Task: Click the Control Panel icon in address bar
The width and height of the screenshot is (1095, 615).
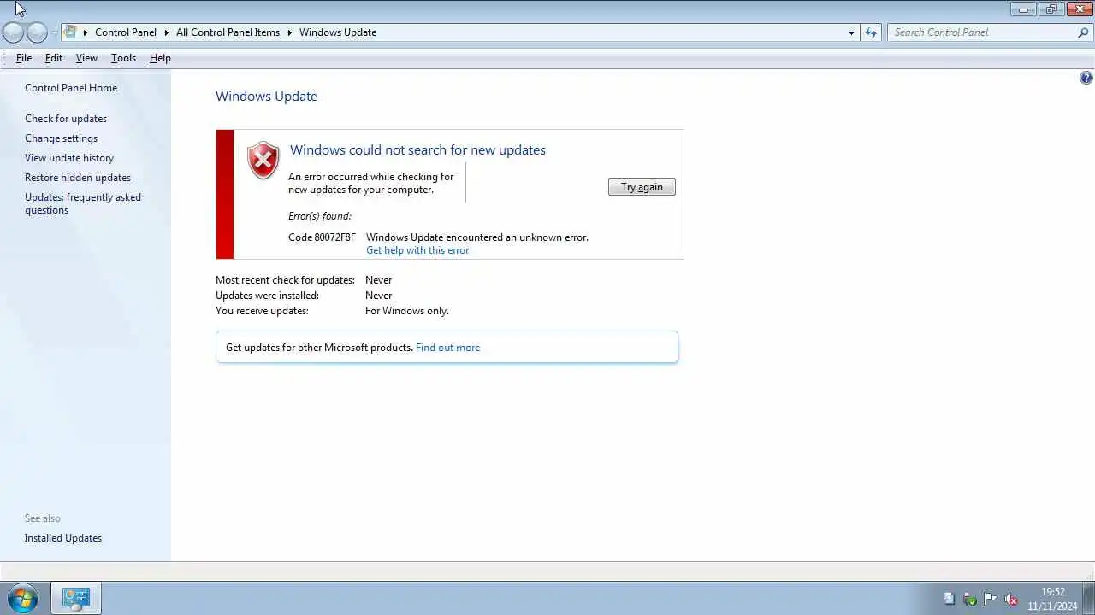Action: (x=71, y=32)
